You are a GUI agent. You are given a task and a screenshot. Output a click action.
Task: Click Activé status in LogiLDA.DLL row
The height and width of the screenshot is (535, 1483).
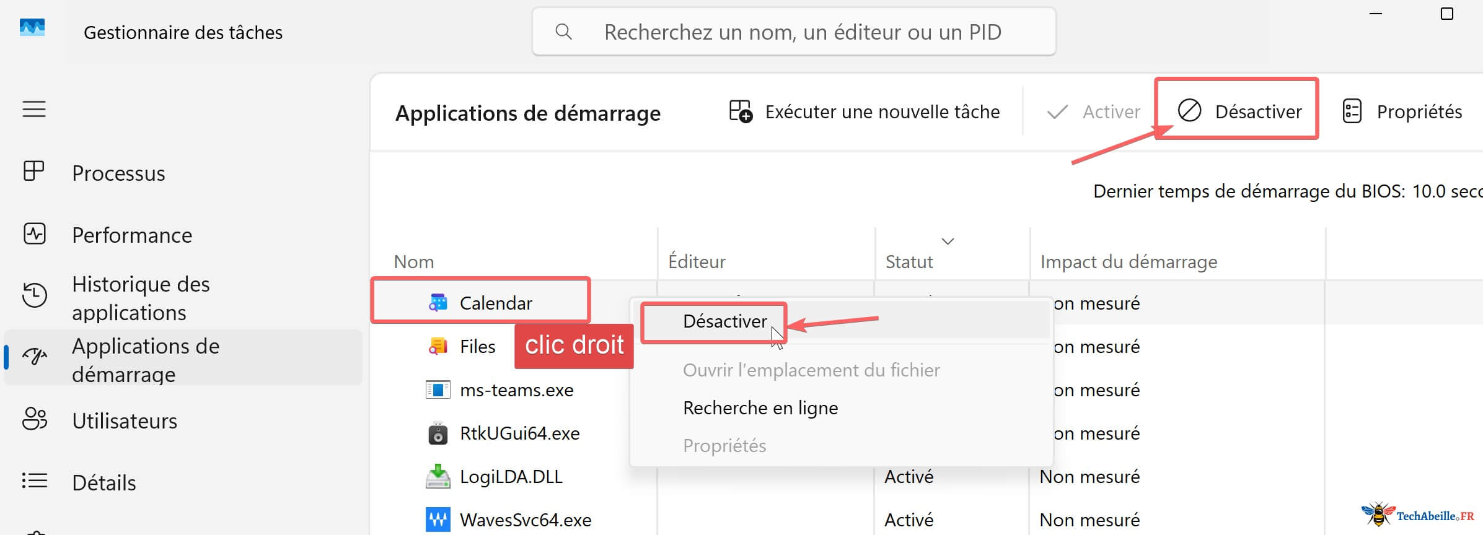(x=909, y=477)
